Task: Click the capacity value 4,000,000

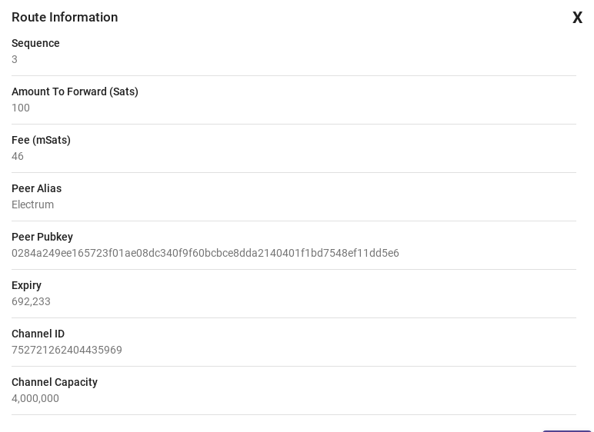Action: [x=35, y=399]
